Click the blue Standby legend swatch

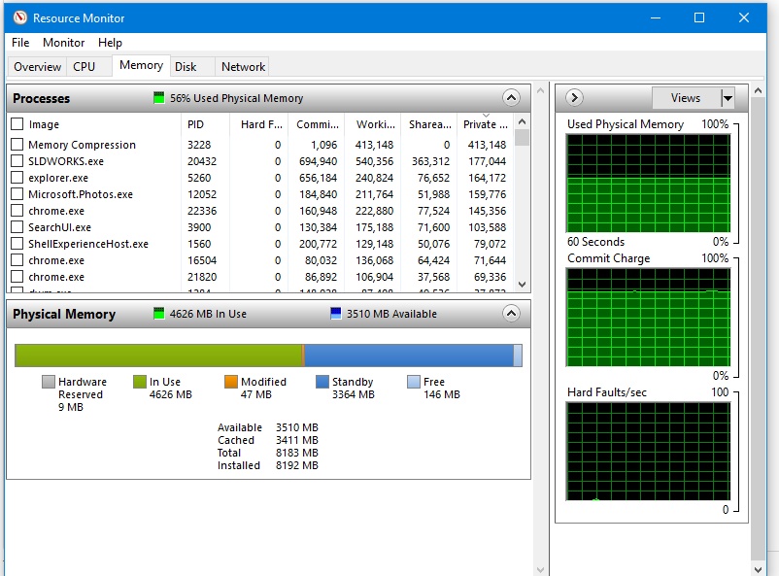click(x=322, y=382)
